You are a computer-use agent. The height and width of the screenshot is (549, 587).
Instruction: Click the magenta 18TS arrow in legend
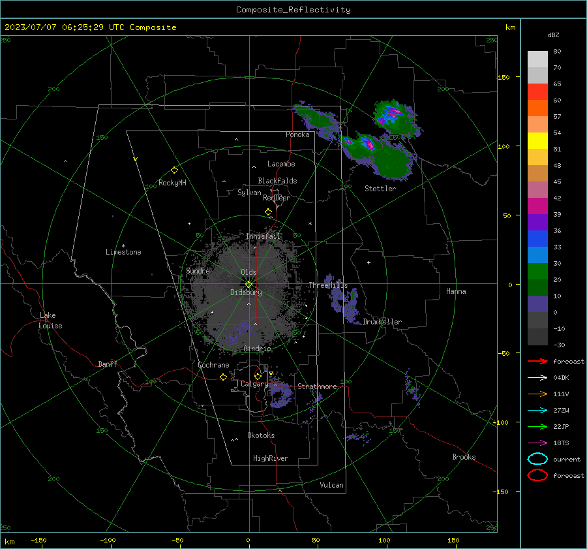pos(537,443)
